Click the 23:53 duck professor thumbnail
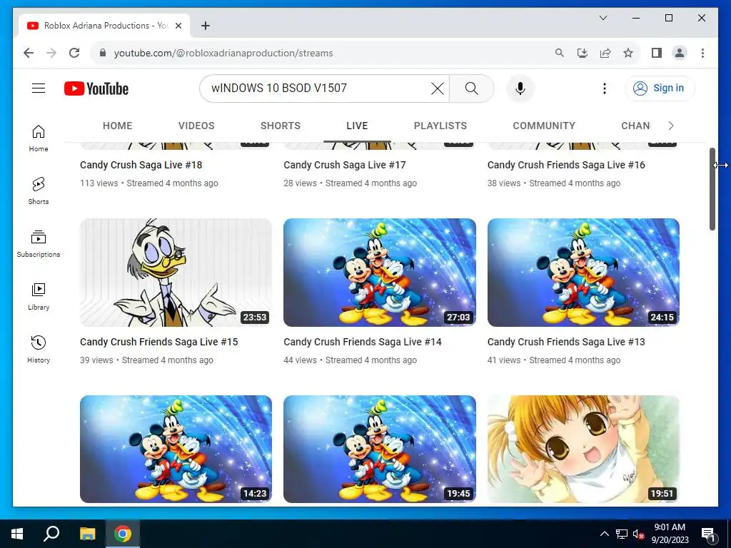The height and width of the screenshot is (548, 731). [x=176, y=272]
